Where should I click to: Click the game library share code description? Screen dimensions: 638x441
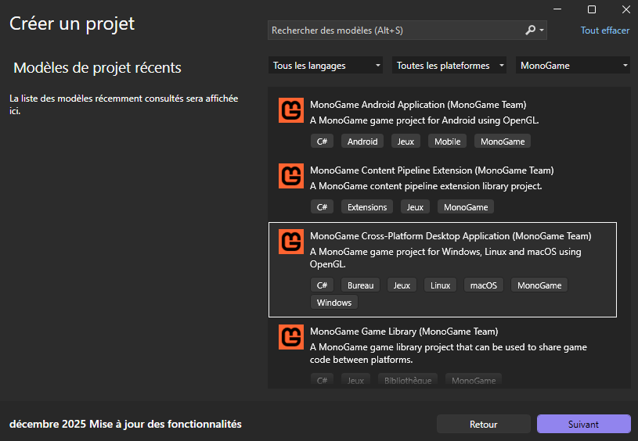pyautogui.click(x=449, y=353)
